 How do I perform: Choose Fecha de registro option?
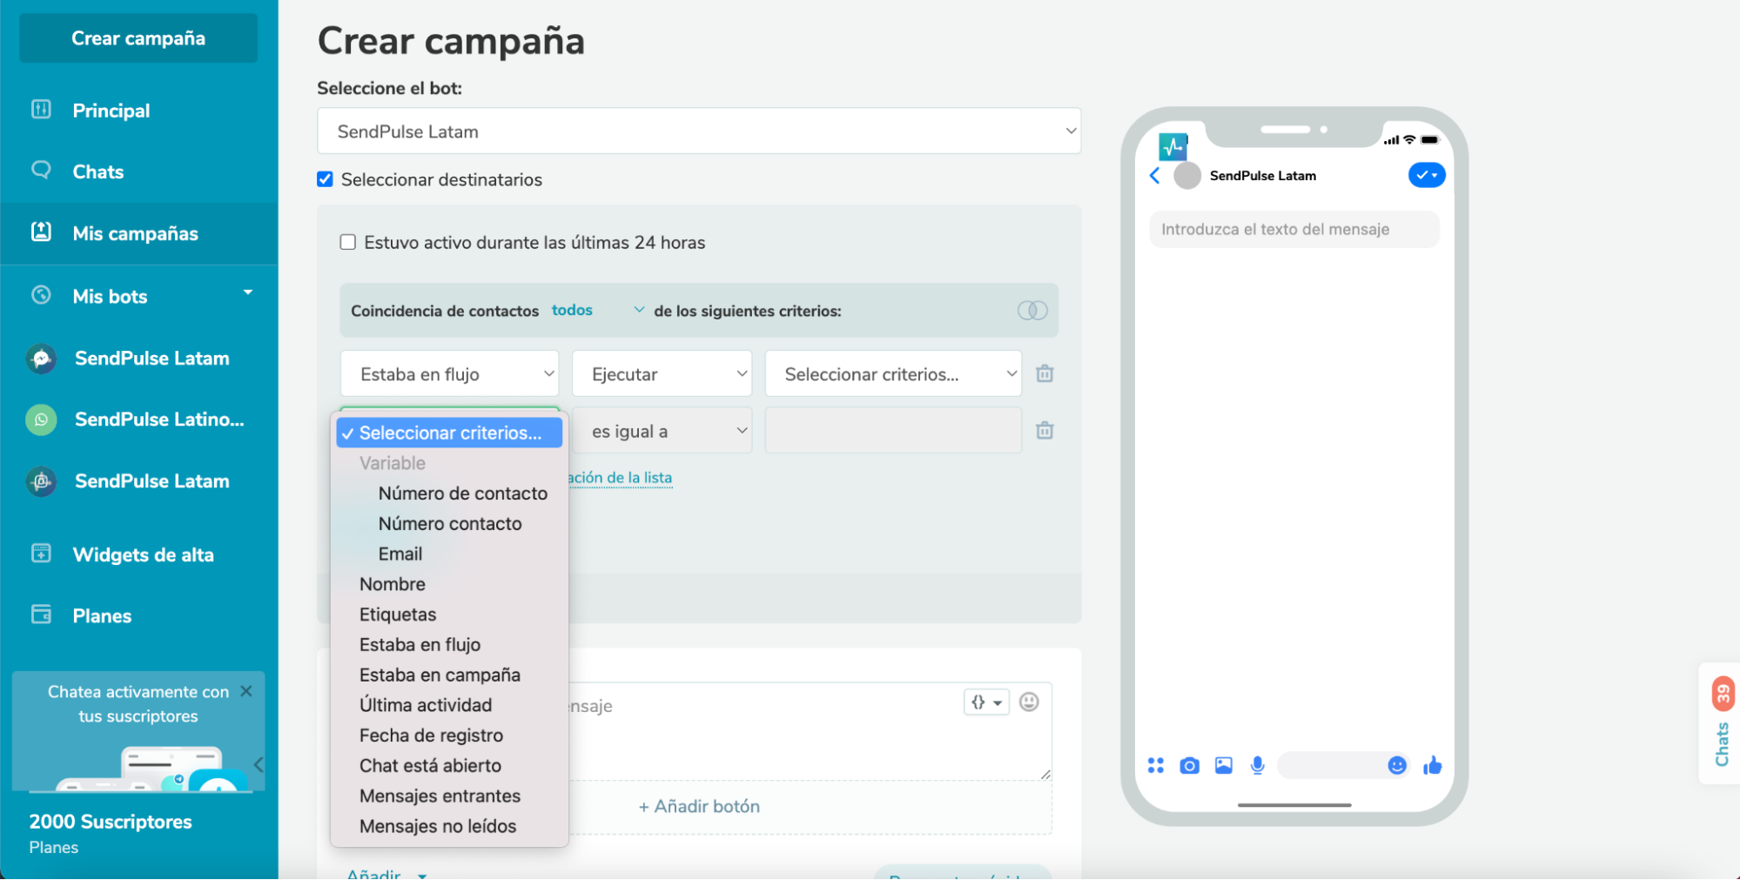(449, 736)
